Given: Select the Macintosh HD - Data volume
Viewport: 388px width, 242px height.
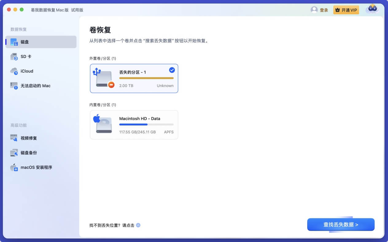Looking at the screenshot, I should 134,125.
